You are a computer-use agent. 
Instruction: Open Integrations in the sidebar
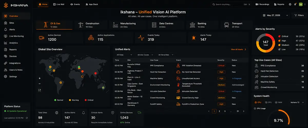[16, 63]
